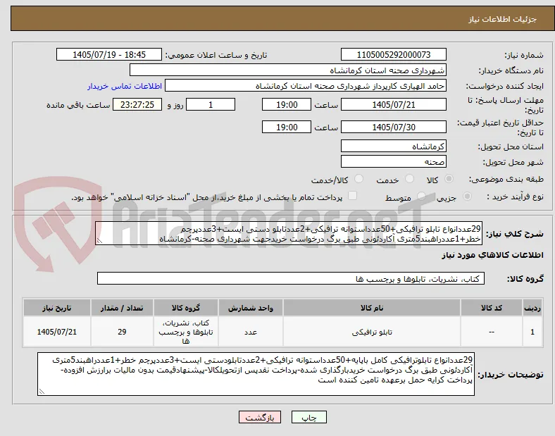Click the گروه کالا field with کتاب، نشریات
The height and width of the screenshot is (436, 555).
pos(291,278)
